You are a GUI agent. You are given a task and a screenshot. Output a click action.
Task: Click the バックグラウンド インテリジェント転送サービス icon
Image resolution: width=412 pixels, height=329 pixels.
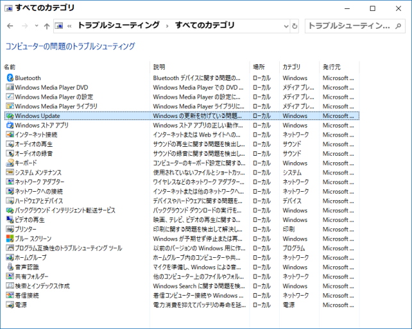point(10,210)
